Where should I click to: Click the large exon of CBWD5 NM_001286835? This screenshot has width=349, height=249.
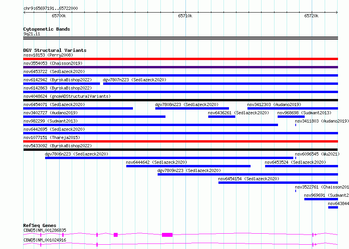(167, 235)
